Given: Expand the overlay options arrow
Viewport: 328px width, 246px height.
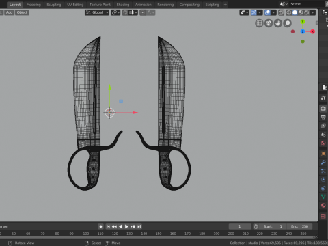Looking at the screenshot, I should pos(273,12).
